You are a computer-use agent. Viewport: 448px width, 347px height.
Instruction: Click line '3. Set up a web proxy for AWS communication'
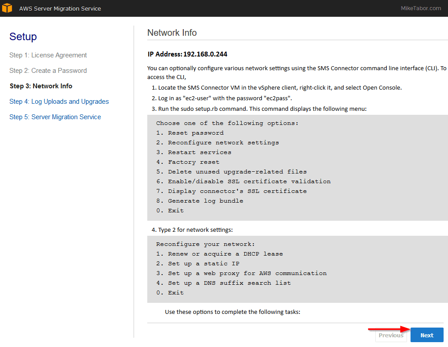[242, 273]
